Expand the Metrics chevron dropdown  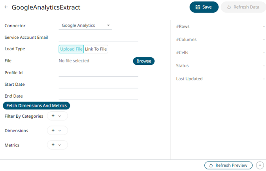[x=60, y=145]
